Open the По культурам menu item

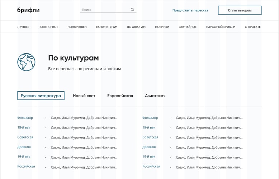tap(107, 27)
